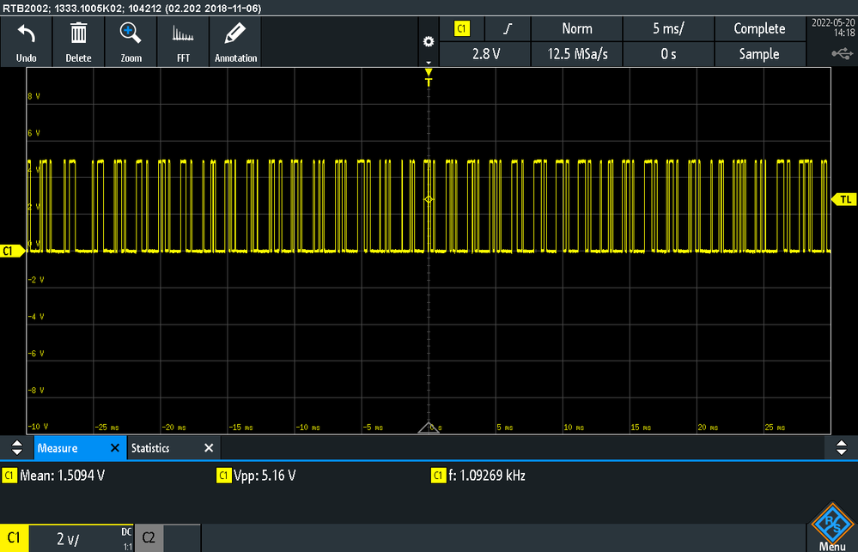Click the Complete acquisition status
The height and width of the screenshot is (552, 858).
tap(759, 28)
